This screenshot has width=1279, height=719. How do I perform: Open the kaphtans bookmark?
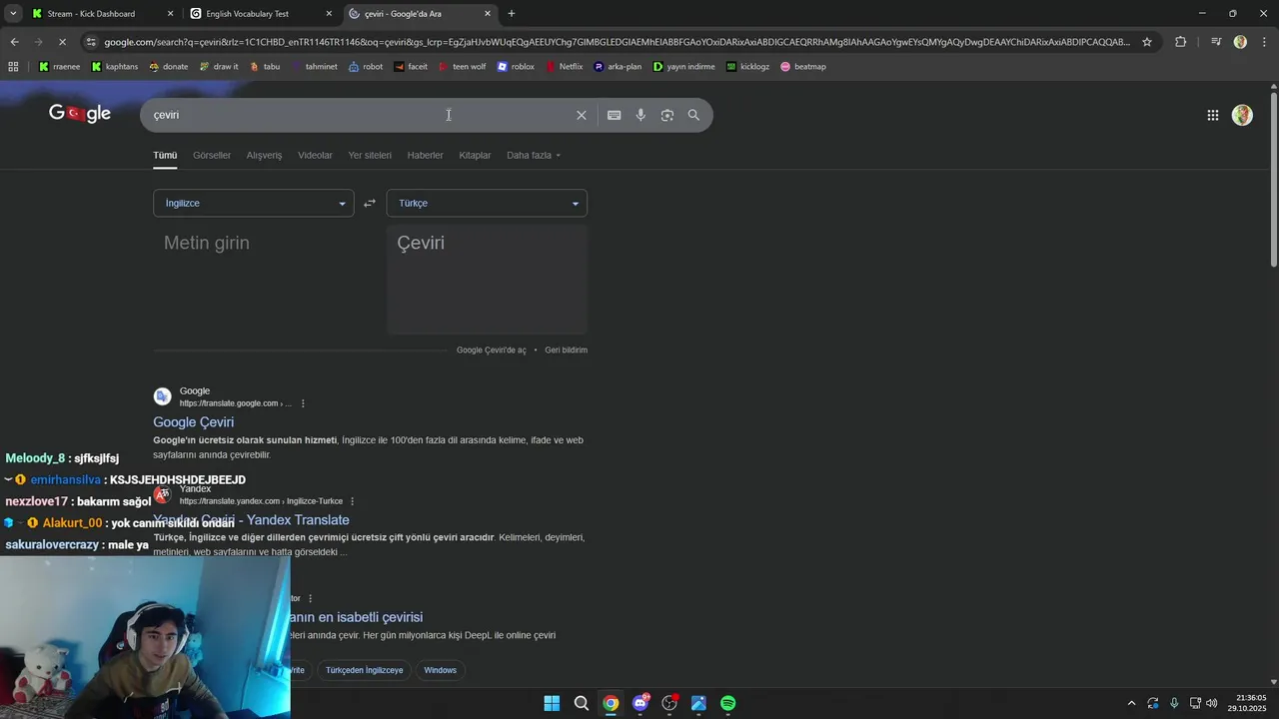[114, 67]
